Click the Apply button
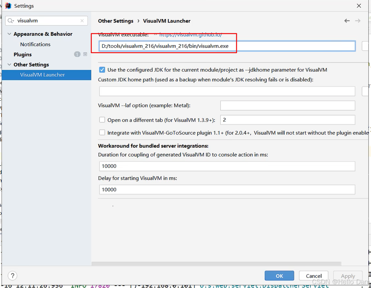This screenshot has width=371, height=288. pyautogui.click(x=348, y=276)
